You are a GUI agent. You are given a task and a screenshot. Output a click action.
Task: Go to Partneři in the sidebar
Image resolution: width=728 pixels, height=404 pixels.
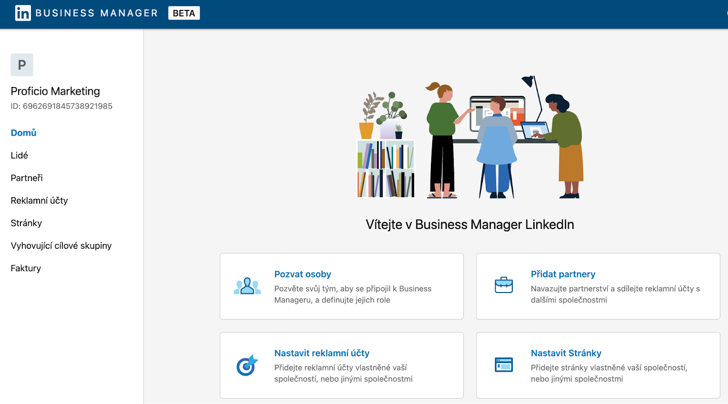pyautogui.click(x=27, y=178)
